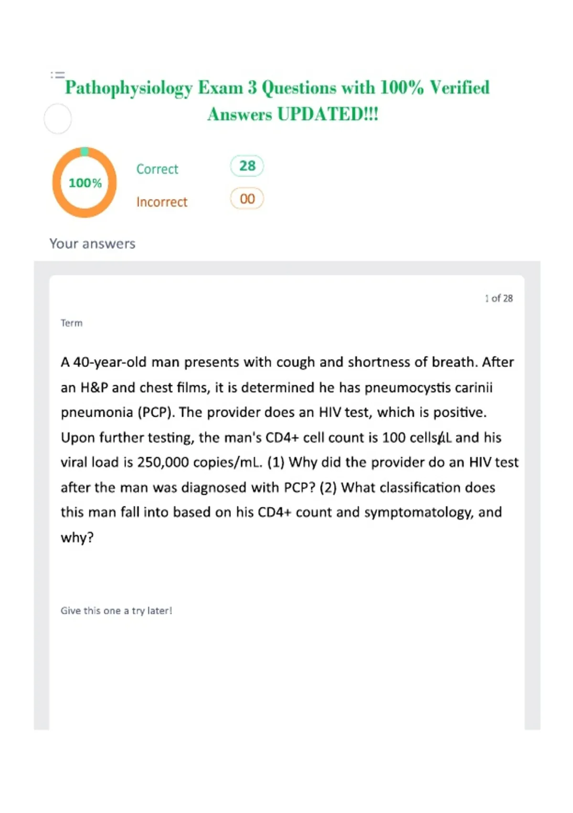Click the viral load 250,000 copies/mL line

pyautogui.click(x=289, y=462)
